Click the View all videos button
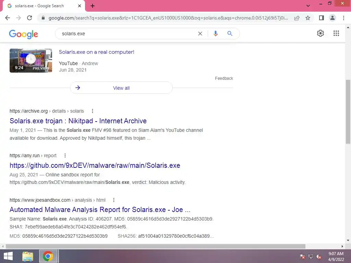Image resolution: width=351 pixels, height=263 pixels. 121,88
